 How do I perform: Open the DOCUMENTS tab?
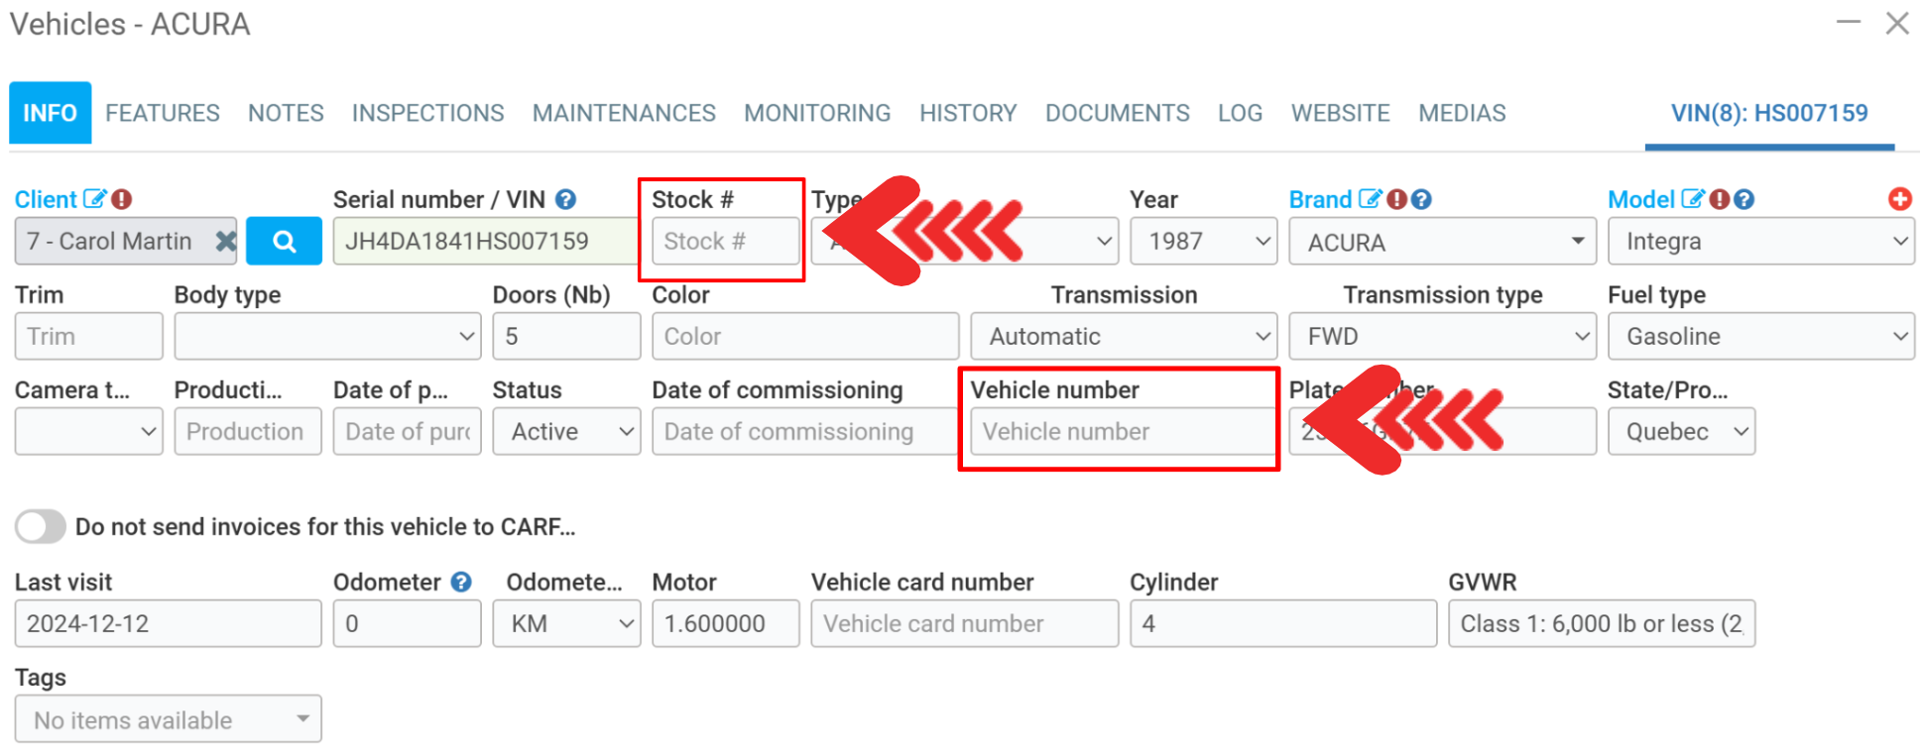click(1117, 113)
